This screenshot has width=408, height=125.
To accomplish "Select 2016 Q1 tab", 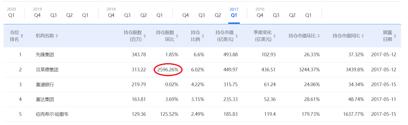I will (308, 15).
